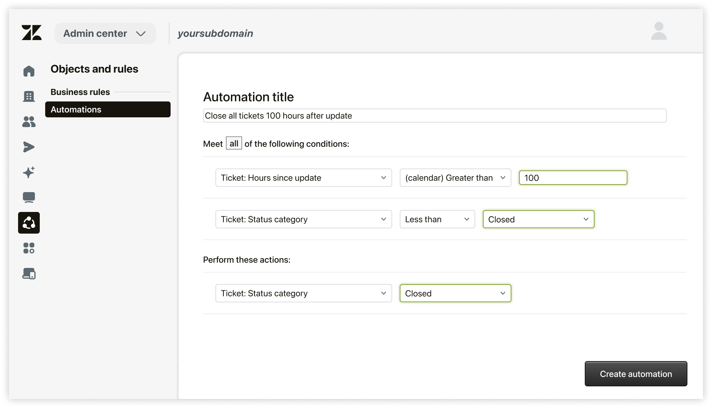This screenshot has width=712, height=408.
Task: Open the action's Closed value dropdown
Action: [455, 293]
